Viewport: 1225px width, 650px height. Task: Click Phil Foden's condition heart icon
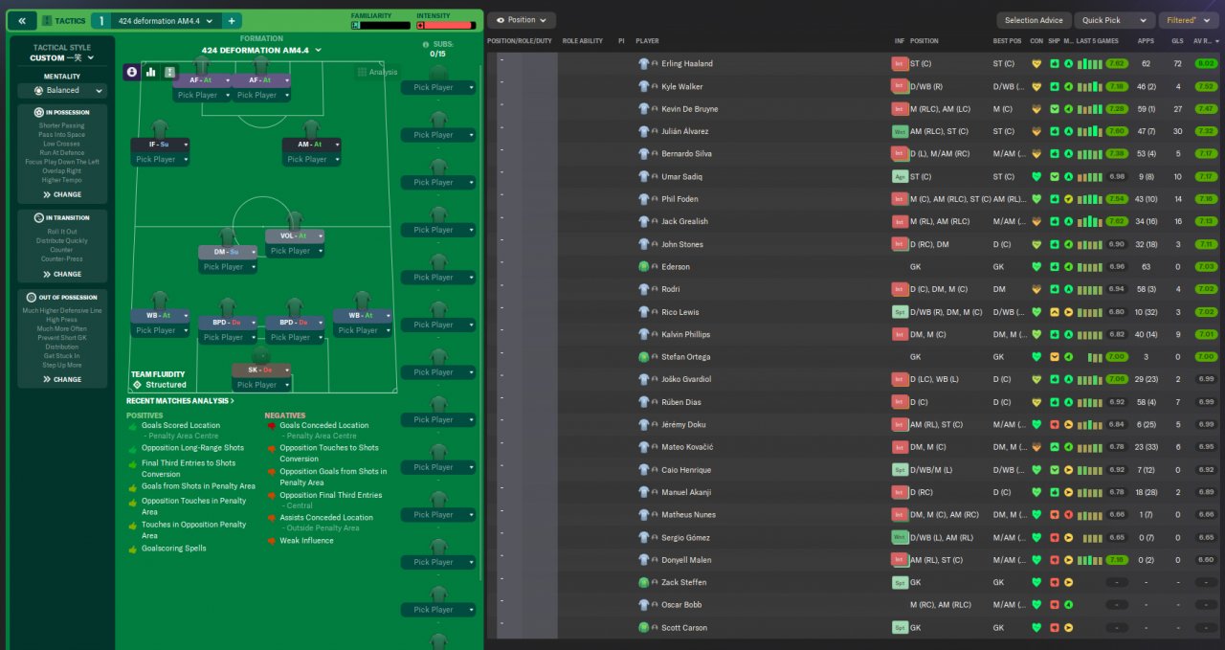point(1036,199)
